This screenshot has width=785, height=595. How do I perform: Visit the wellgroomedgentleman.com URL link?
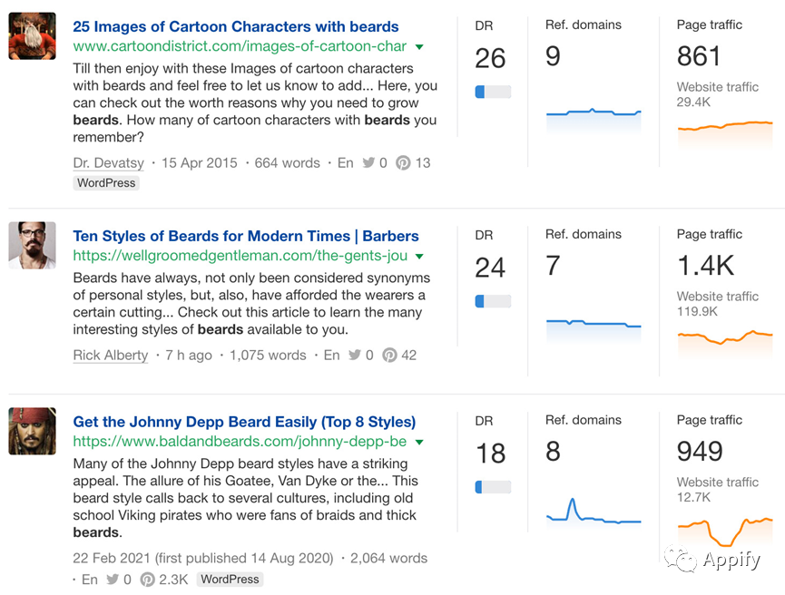click(240, 255)
